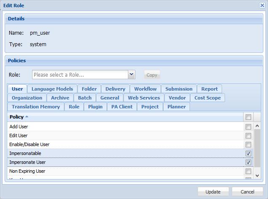Toggle the select-all checkbox in the Policy header
268x199 pixels.
pos(248,117)
